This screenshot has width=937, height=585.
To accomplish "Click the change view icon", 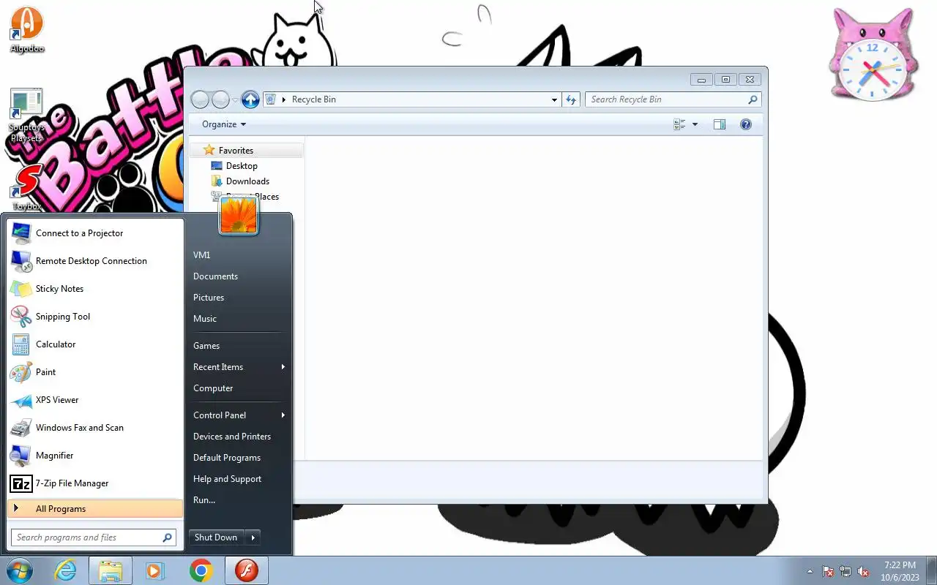I will point(679,124).
